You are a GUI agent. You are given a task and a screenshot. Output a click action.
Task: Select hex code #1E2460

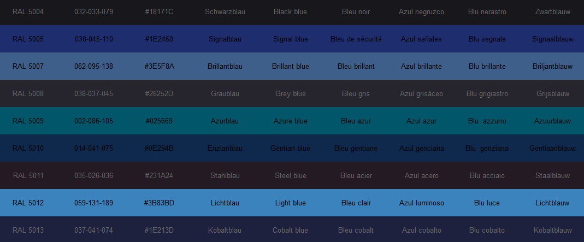(160, 39)
